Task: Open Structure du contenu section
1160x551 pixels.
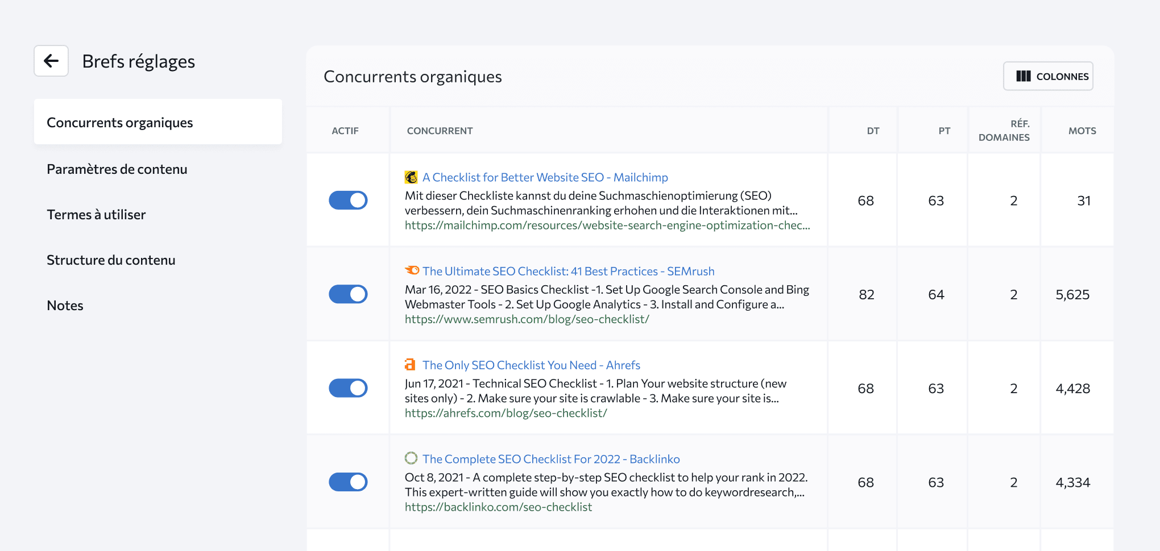Action: [x=111, y=260]
